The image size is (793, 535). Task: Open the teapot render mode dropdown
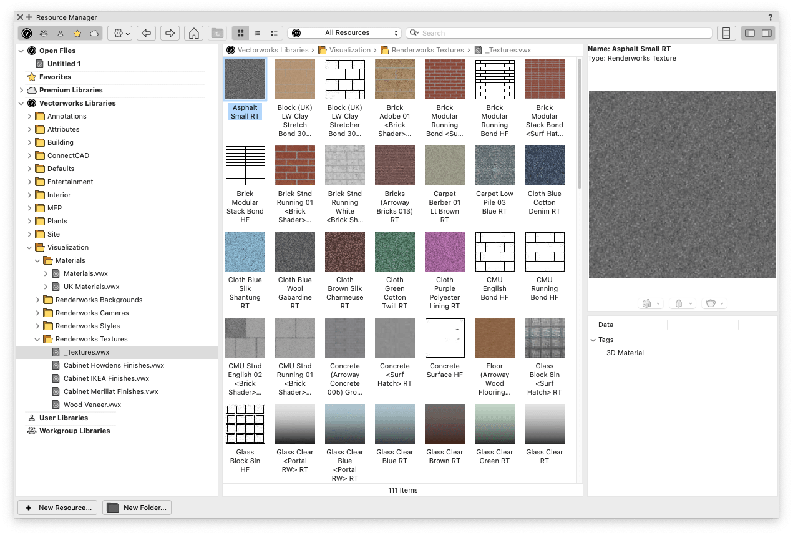pyautogui.click(x=714, y=303)
